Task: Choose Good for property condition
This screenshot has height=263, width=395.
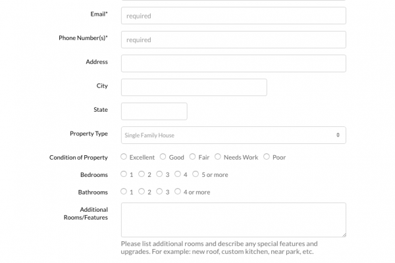Action: pyautogui.click(x=163, y=157)
